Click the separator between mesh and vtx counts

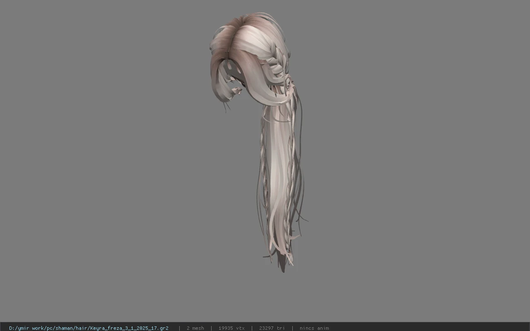(211, 328)
